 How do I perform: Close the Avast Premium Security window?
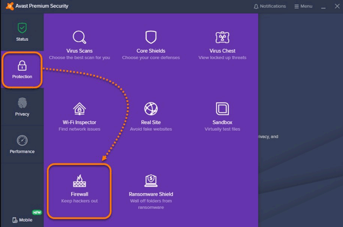pos(336,6)
